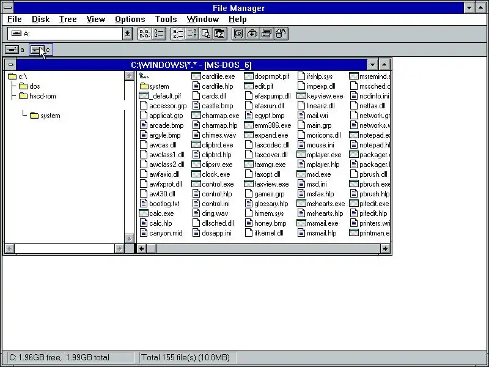Select file mouse.ini
Image resolution: width=489 pixels, height=367 pixels.
tap(315, 145)
